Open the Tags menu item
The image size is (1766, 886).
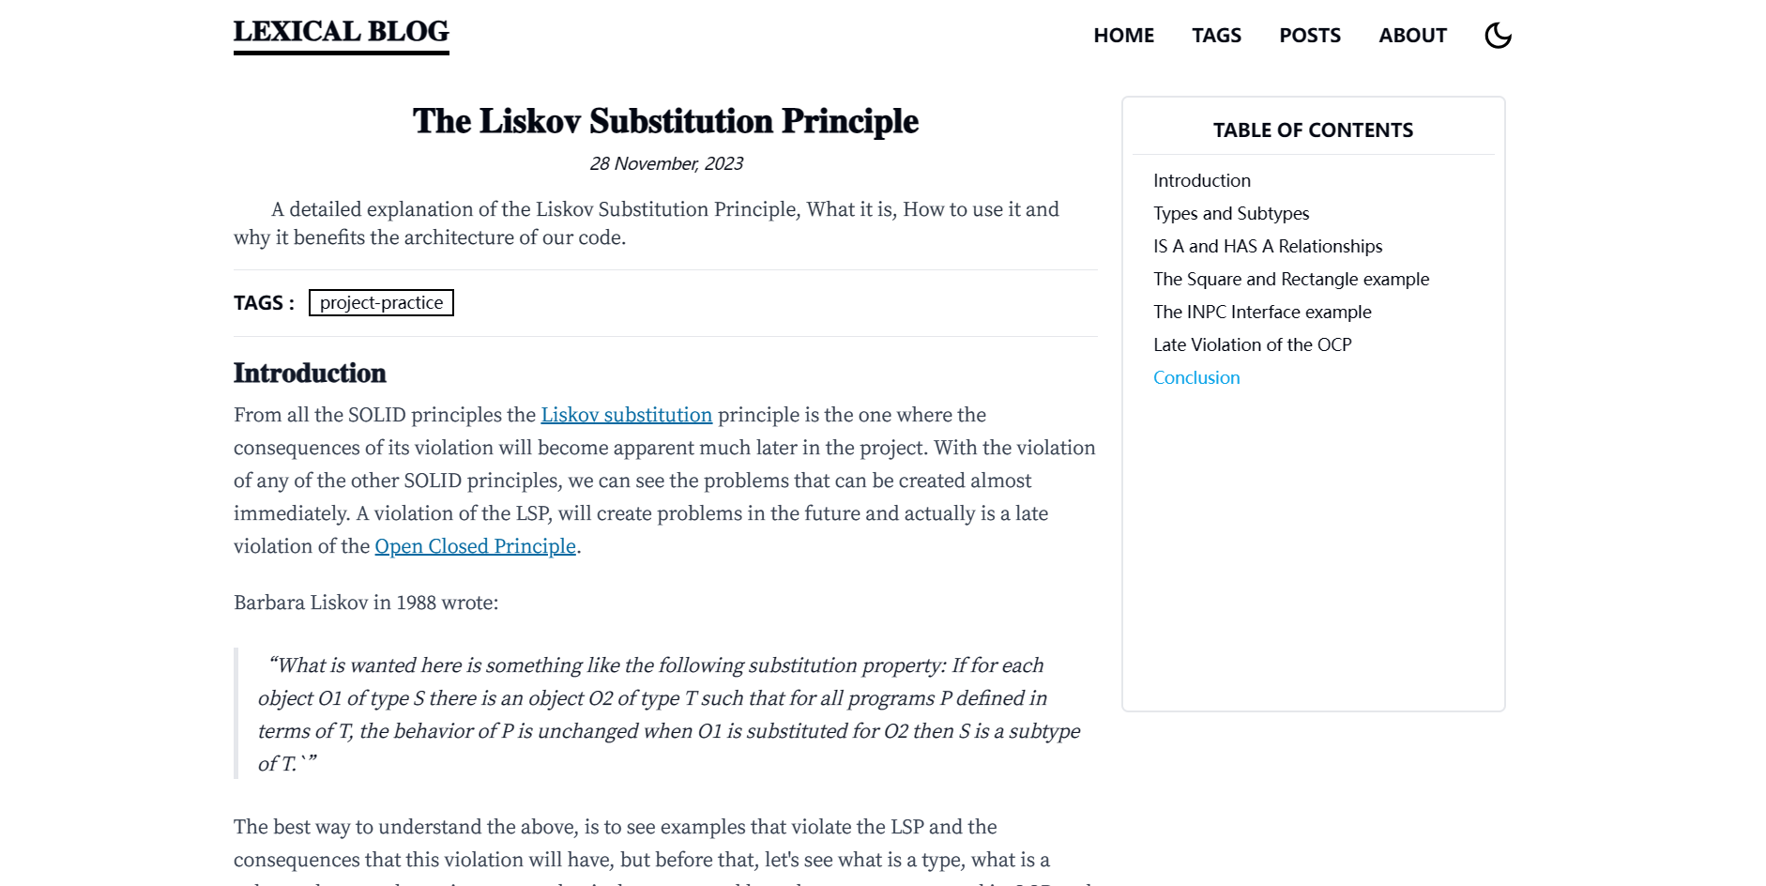click(1216, 36)
